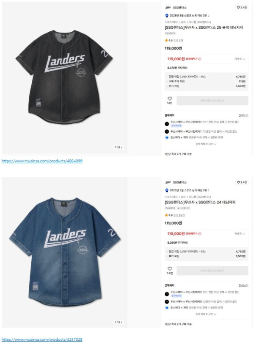
Task: Open the review count link beside the 4.8 rating
Action: (178, 41)
